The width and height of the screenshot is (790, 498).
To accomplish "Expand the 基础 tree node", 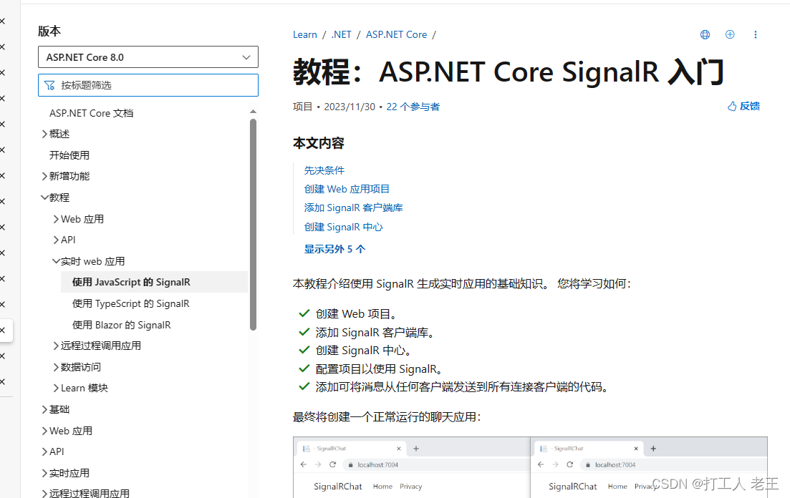I will coord(44,409).
